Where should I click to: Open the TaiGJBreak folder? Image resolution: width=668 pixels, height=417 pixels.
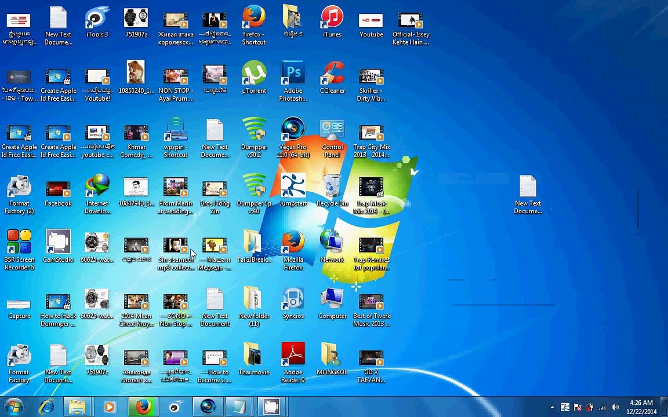click(254, 247)
